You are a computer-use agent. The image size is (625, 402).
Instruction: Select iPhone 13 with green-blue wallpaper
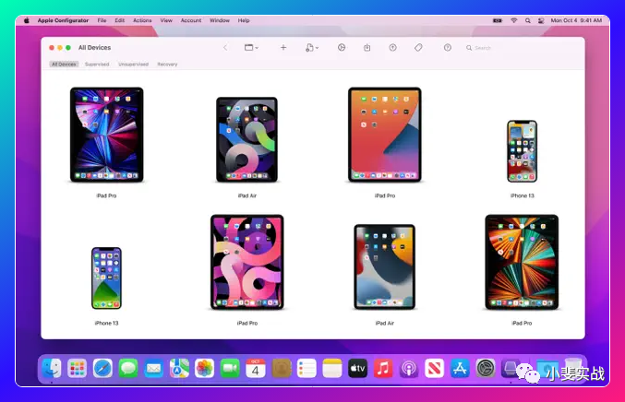point(106,278)
